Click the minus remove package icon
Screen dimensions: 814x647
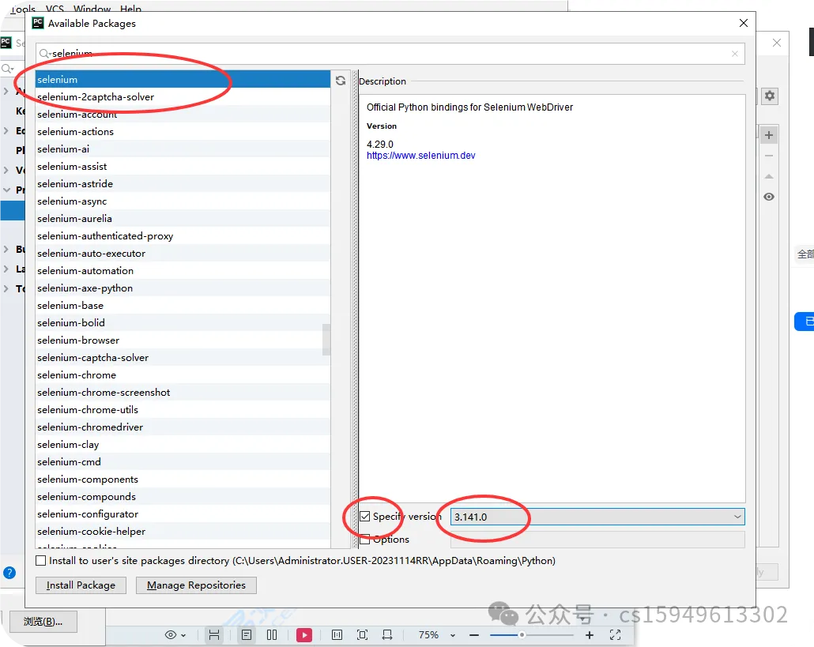point(769,156)
